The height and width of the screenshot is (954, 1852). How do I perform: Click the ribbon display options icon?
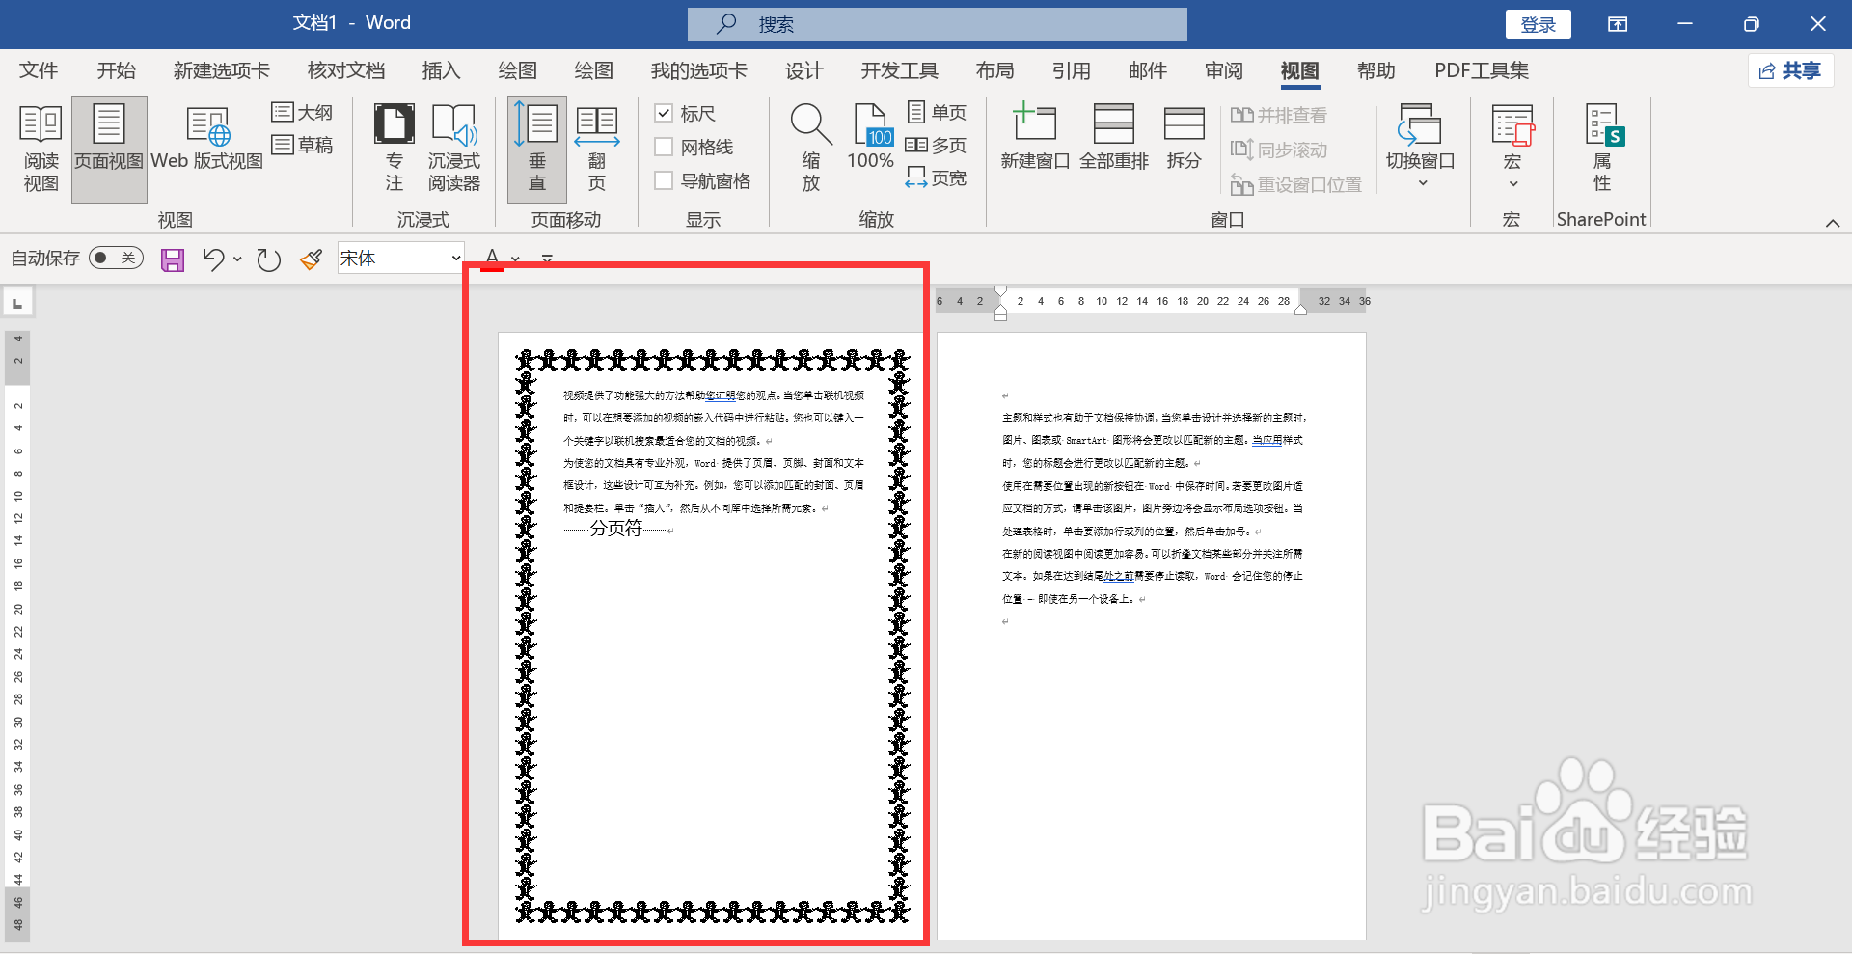(x=1618, y=24)
